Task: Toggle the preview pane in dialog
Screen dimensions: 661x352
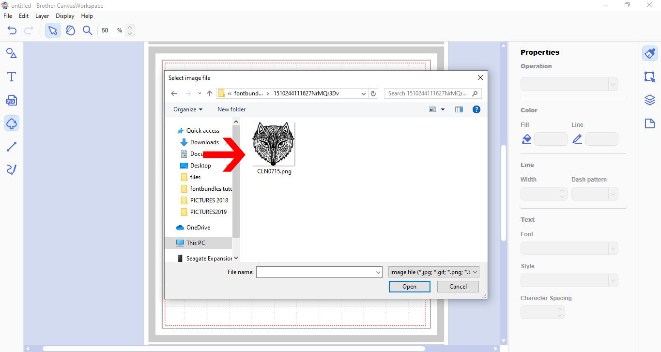Action: coord(459,109)
